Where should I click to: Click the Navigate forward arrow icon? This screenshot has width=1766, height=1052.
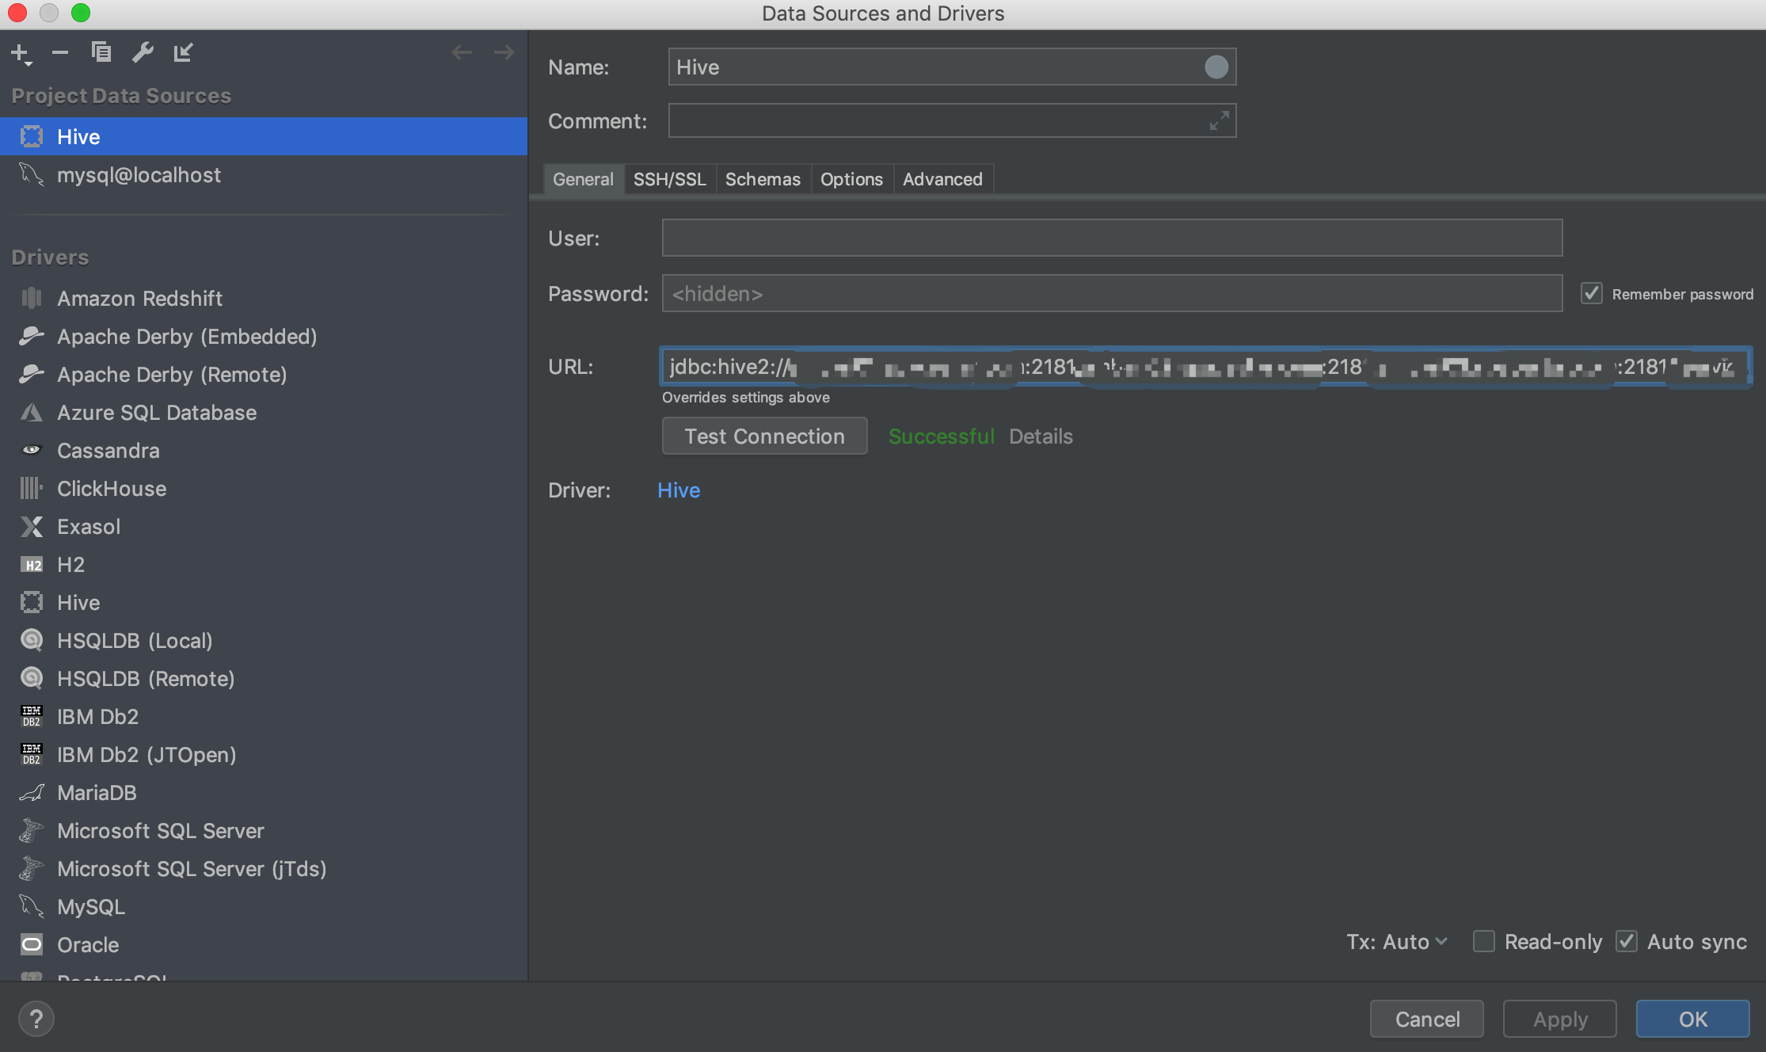503,50
